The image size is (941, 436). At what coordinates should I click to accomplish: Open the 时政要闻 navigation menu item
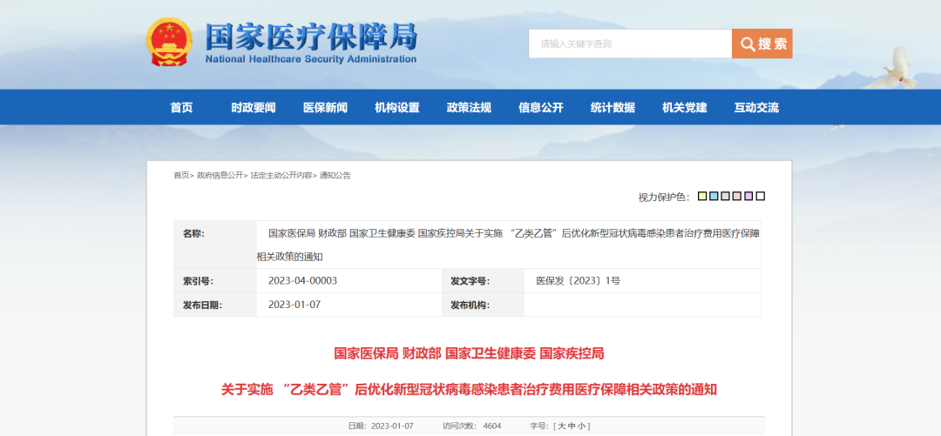click(254, 108)
